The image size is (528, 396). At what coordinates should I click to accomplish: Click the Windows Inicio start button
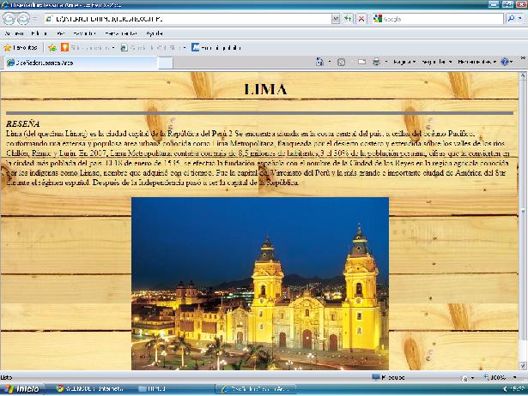pos(22,389)
